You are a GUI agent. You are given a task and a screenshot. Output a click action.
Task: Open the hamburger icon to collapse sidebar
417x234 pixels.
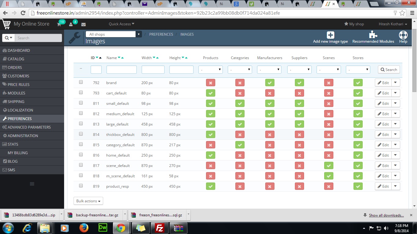(32, 184)
